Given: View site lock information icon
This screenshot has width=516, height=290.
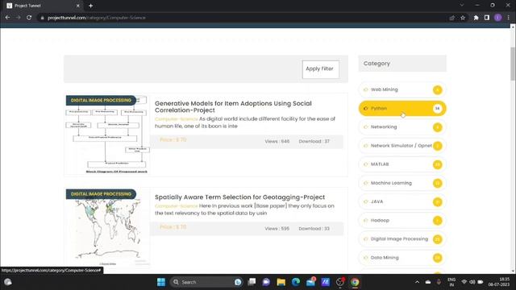Looking at the screenshot, I should [42, 18].
